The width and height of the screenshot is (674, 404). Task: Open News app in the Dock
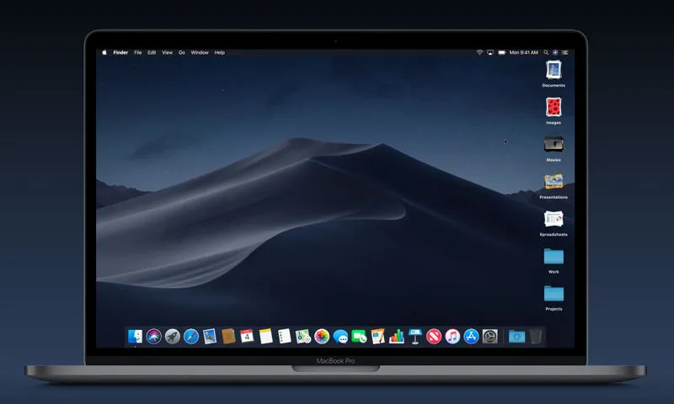pyautogui.click(x=434, y=336)
